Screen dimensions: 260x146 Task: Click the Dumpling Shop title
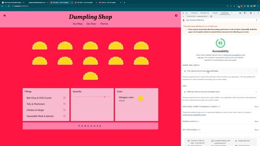point(90,17)
